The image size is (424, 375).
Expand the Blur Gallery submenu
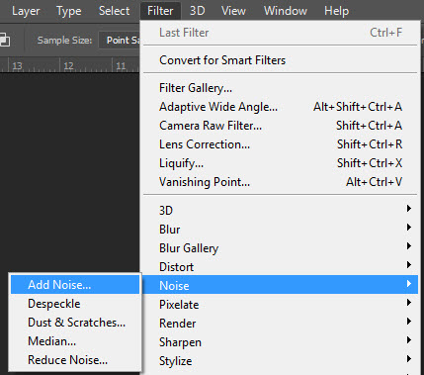(281, 248)
